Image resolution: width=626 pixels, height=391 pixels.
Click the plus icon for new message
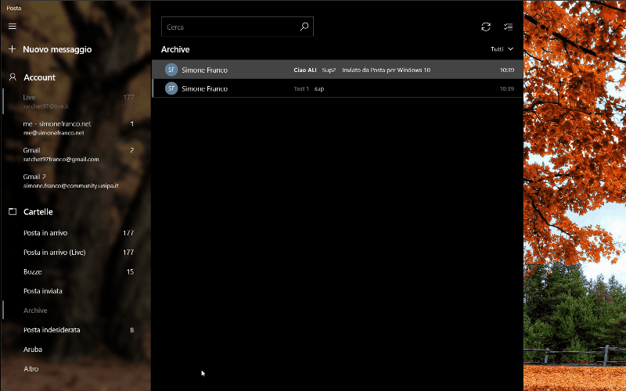[13, 49]
